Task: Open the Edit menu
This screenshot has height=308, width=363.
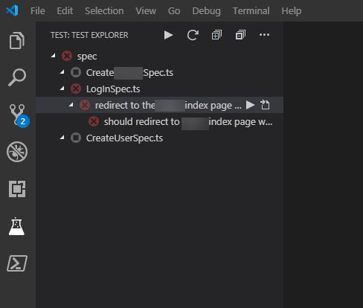Action: click(65, 11)
